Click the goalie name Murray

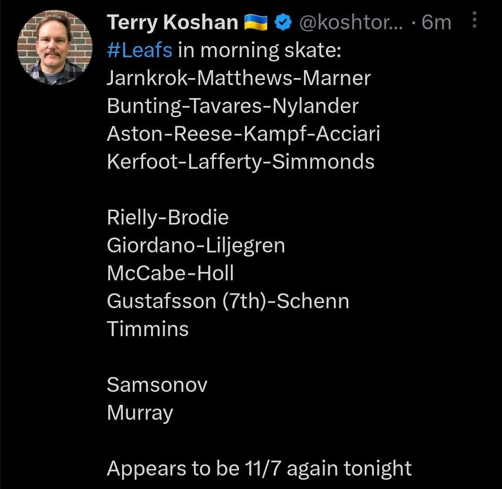tap(139, 413)
